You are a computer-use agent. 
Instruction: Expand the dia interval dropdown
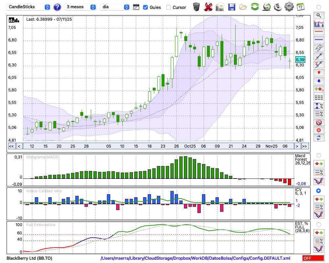point(115,7)
